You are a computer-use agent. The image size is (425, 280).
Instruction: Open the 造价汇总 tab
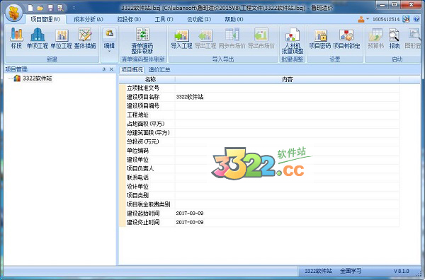click(159, 70)
